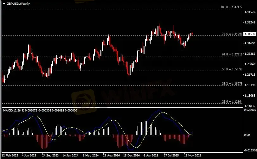Image resolution: width=257 pixels, height=159 pixels.
Task: Click the 5 May 2024 date label
Action: 91,155
